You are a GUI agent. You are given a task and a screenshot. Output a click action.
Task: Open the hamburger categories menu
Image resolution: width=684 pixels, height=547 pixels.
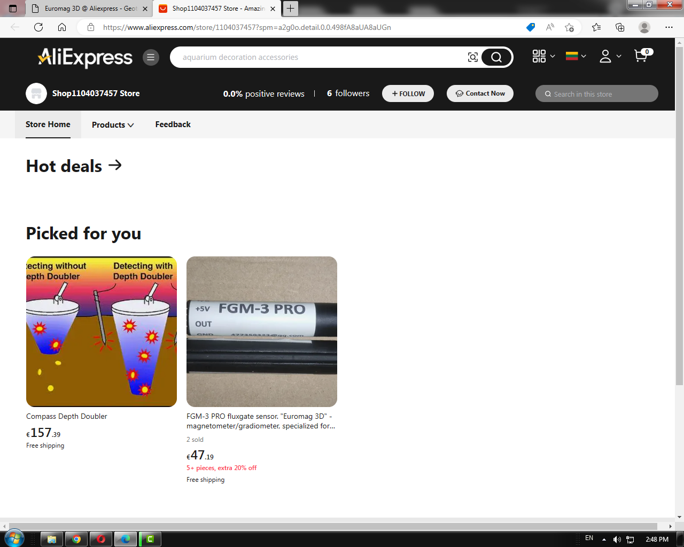pyautogui.click(x=151, y=57)
